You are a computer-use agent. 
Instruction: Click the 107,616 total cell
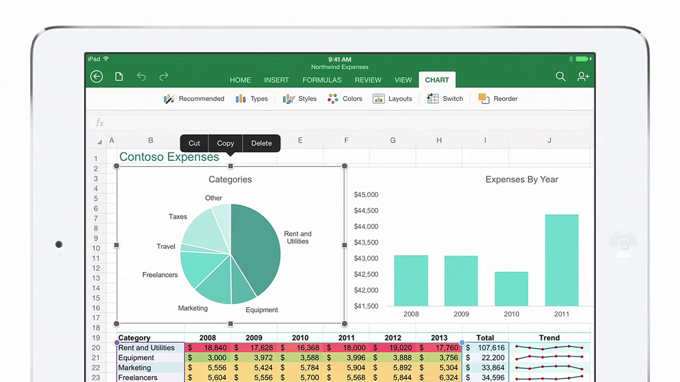click(485, 348)
